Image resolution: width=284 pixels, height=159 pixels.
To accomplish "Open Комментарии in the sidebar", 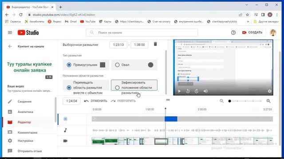I will (x=28, y=132).
